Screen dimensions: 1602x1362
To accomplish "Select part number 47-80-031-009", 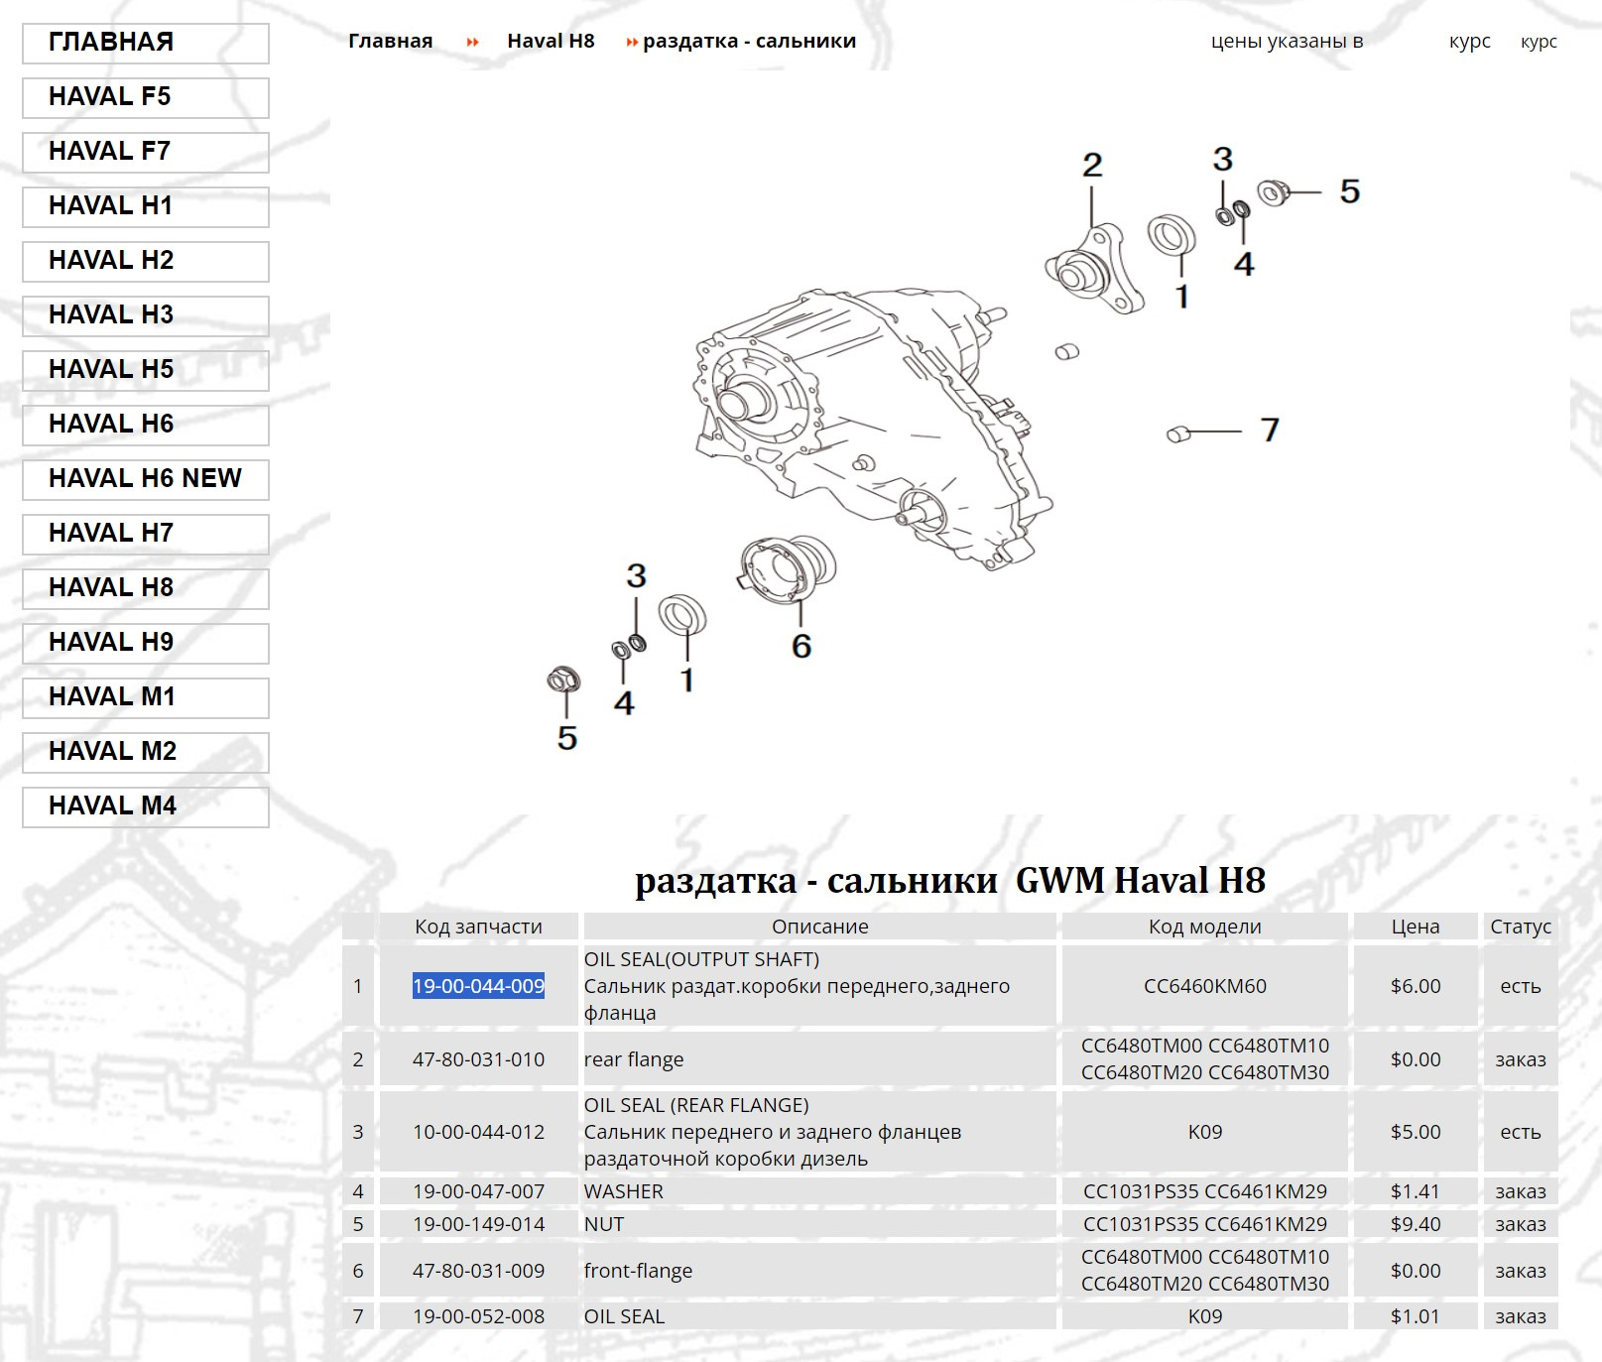I will pyautogui.click(x=478, y=1271).
